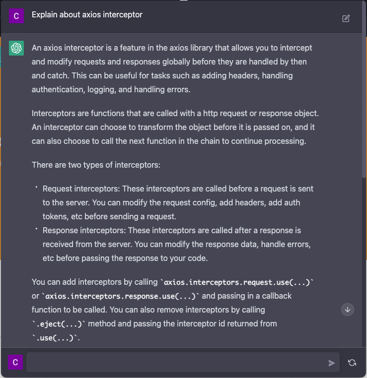Click the purple C avatar beside input
The image size is (367, 378).
pyautogui.click(x=15, y=363)
